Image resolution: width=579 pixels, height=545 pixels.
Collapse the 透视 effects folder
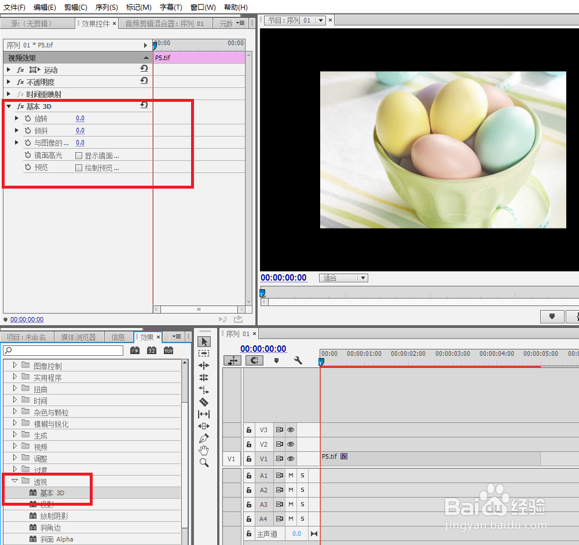(15, 481)
